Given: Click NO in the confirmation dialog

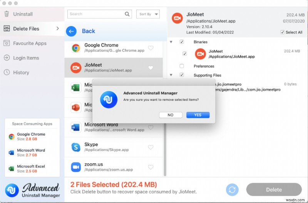Looking at the screenshot, I should point(171,115).
